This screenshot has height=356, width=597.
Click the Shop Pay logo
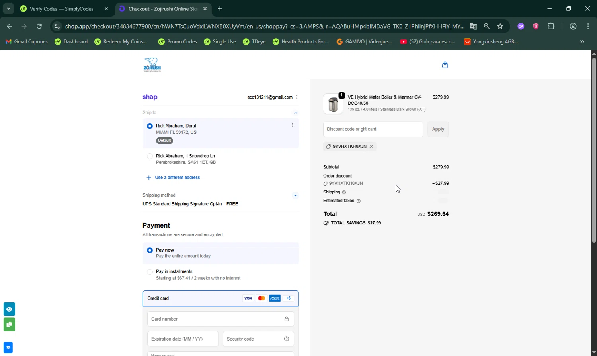click(x=150, y=97)
